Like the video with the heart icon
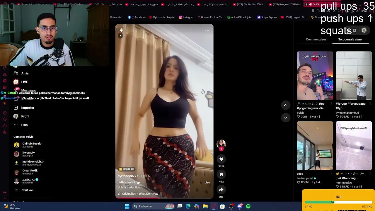Viewport: 375px width, 211px height. coord(221,159)
